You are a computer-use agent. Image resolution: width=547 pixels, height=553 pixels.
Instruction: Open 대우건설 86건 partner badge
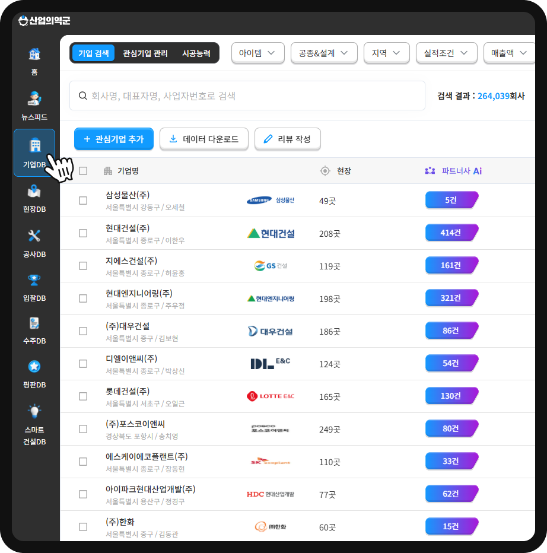tap(451, 330)
